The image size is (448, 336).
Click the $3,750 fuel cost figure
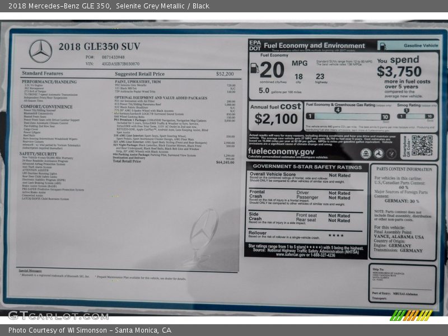click(x=399, y=72)
